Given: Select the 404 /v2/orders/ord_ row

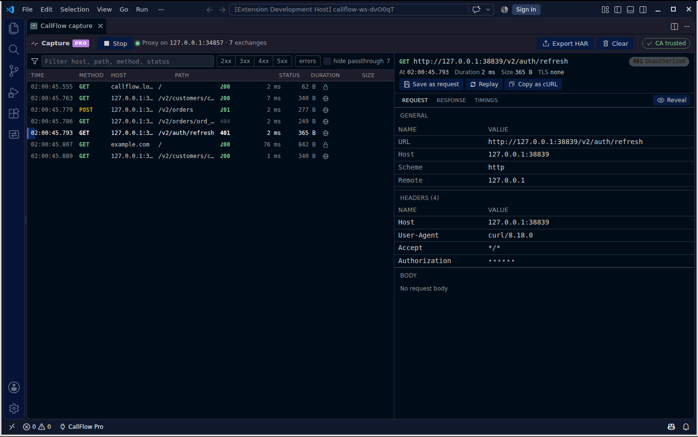Looking at the screenshot, I should 210,121.
